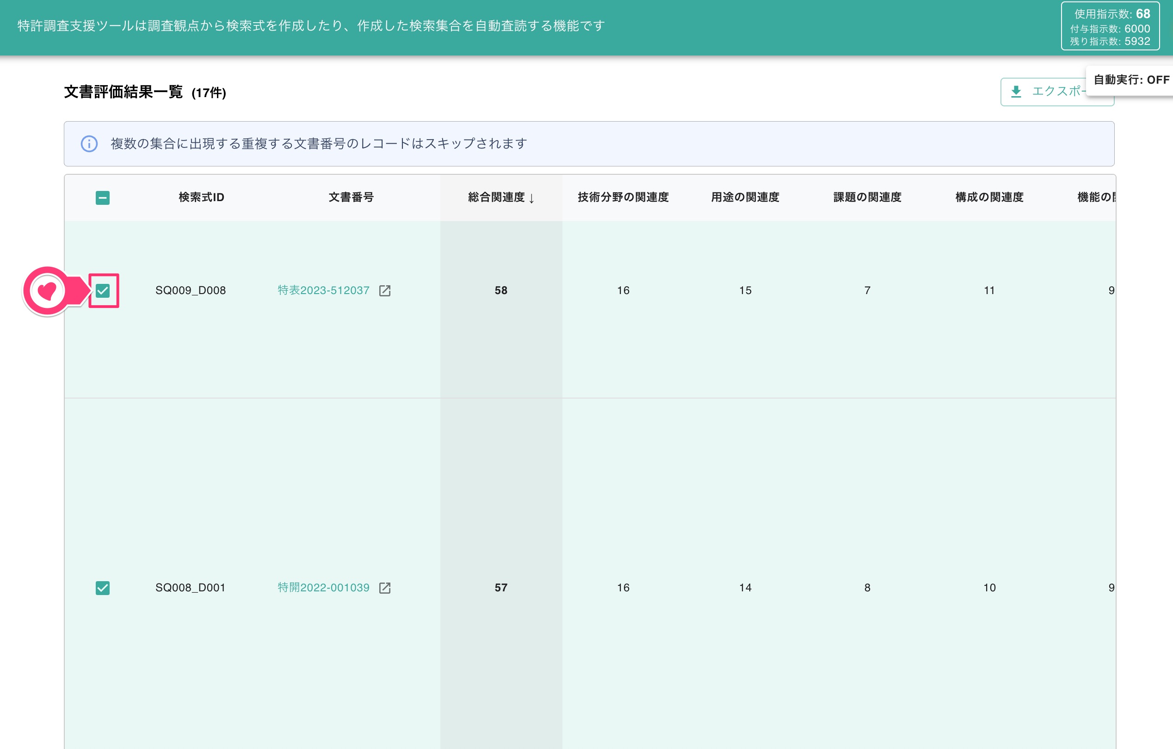Select the cell SQ008_D001
This screenshot has height=749, width=1173.
click(191, 587)
